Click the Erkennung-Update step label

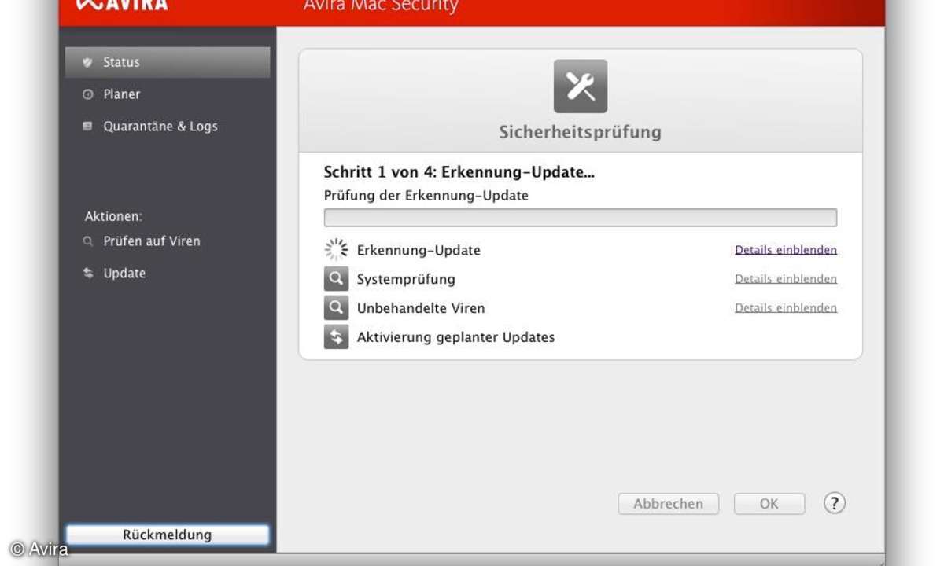[x=419, y=250]
